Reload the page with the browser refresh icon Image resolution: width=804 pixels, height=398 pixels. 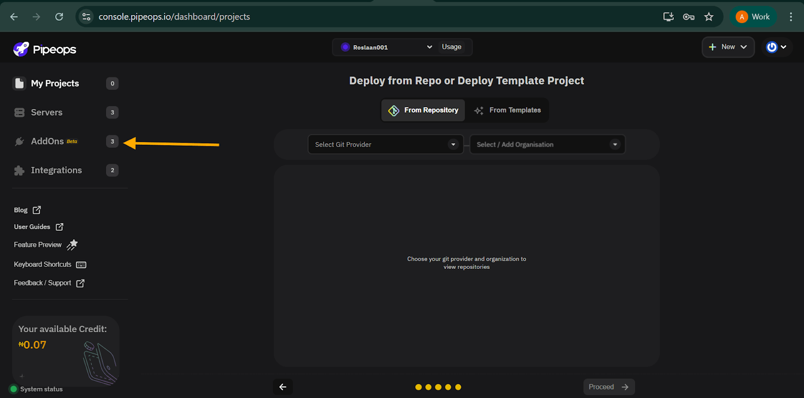coord(59,17)
